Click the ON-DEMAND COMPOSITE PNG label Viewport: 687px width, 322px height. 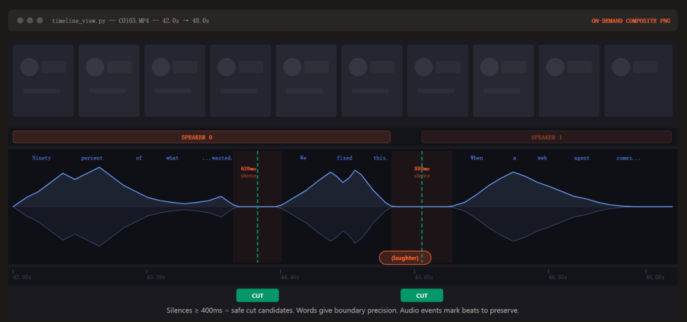(631, 20)
